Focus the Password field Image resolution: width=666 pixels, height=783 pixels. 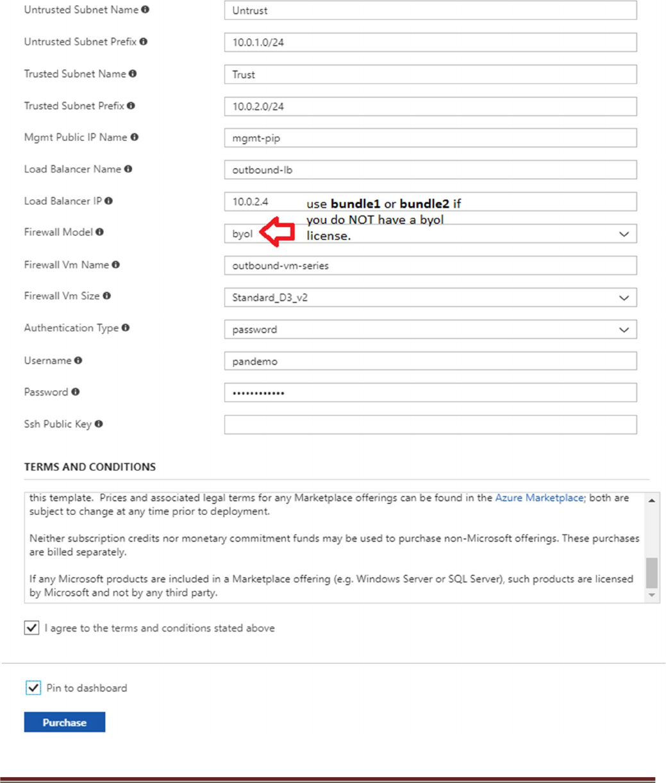pyautogui.click(x=430, y=392)
